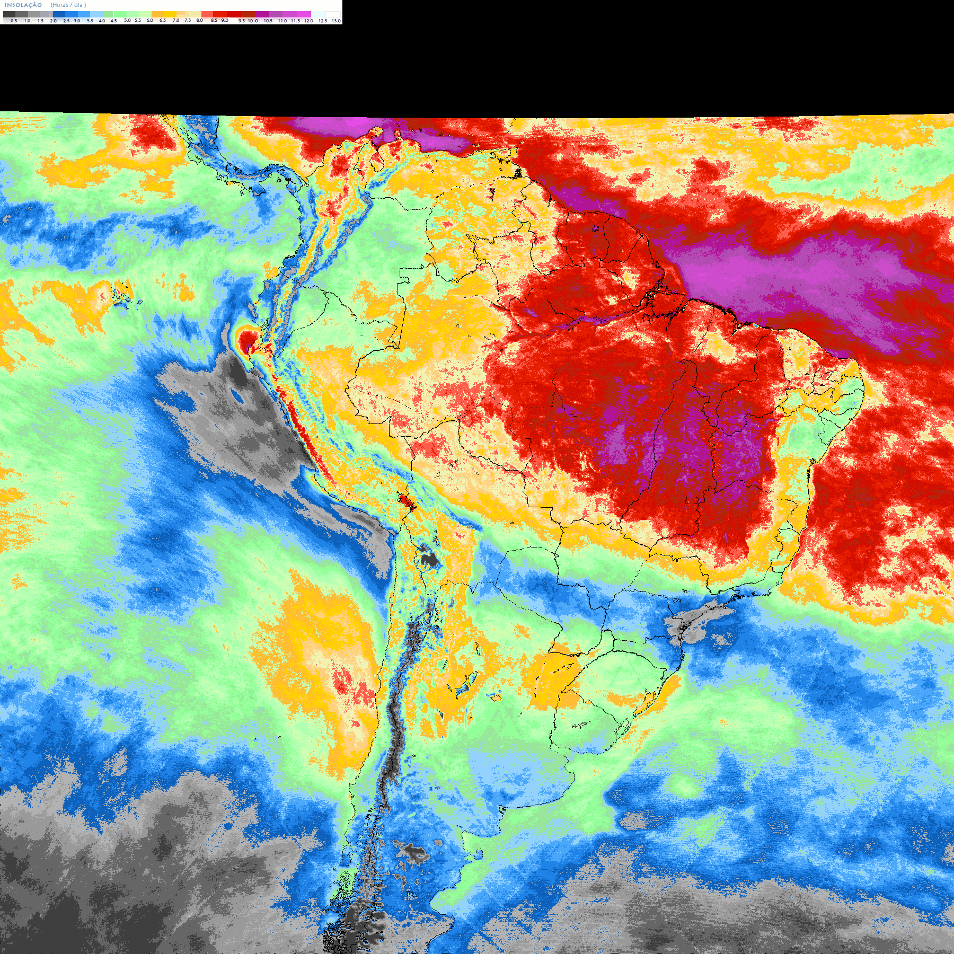Select the yellow 7.0 hours swatch
This screenshot has height=954, width=954.
click(170, 14)
